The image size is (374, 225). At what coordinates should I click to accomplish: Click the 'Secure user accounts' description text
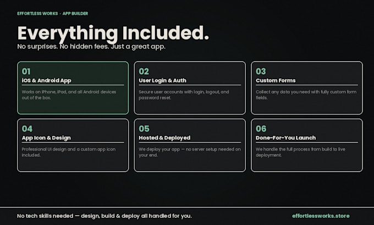tap(184, 95)
